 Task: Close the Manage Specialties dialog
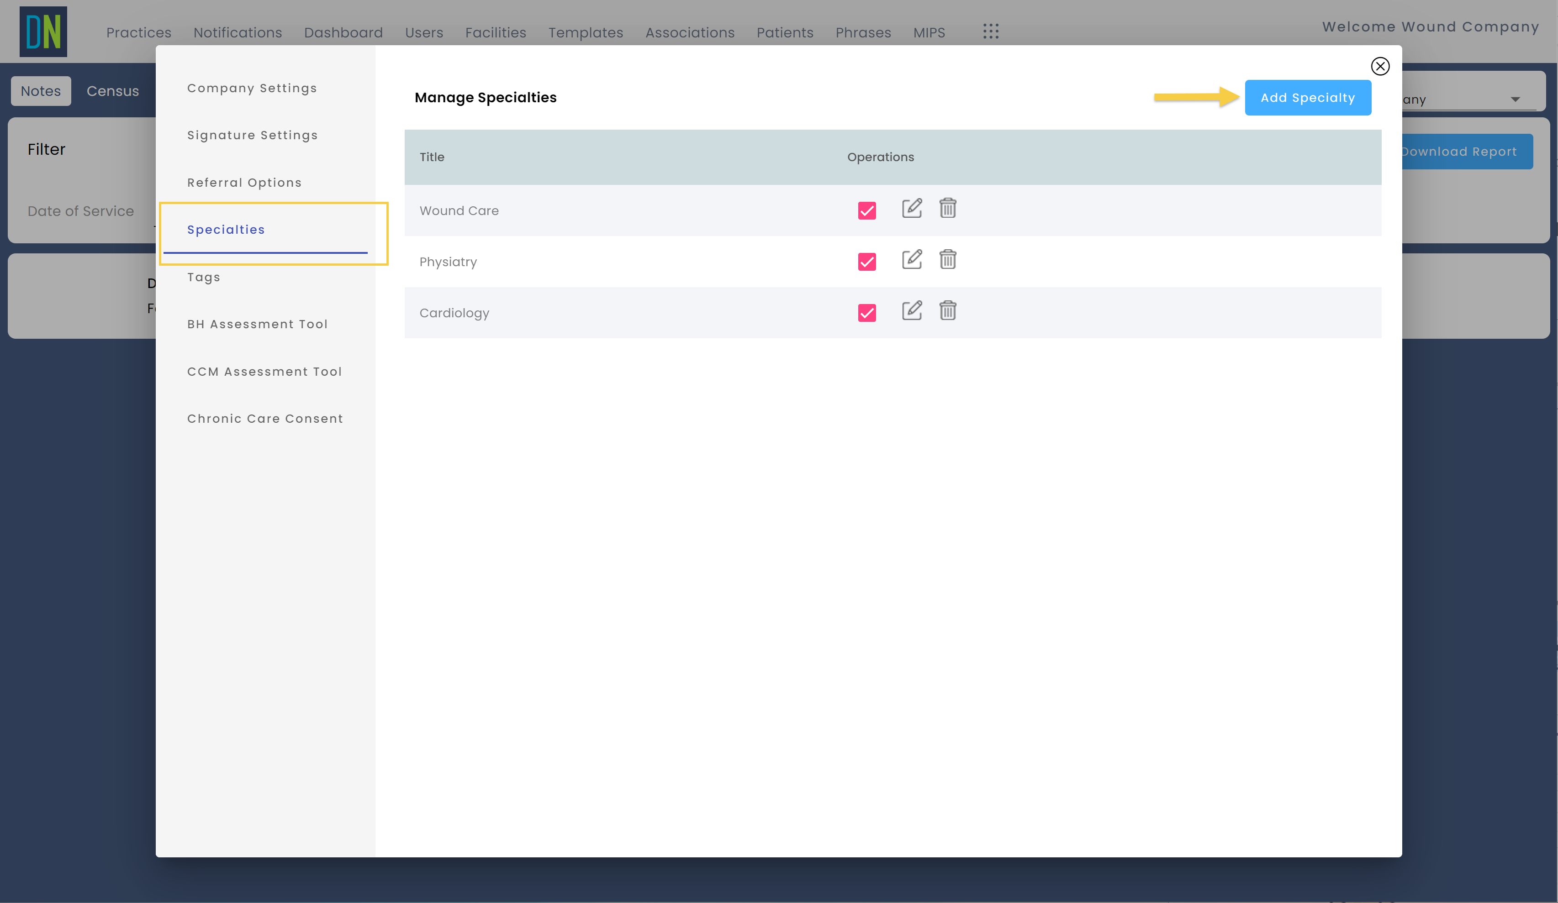(1380, 66)
